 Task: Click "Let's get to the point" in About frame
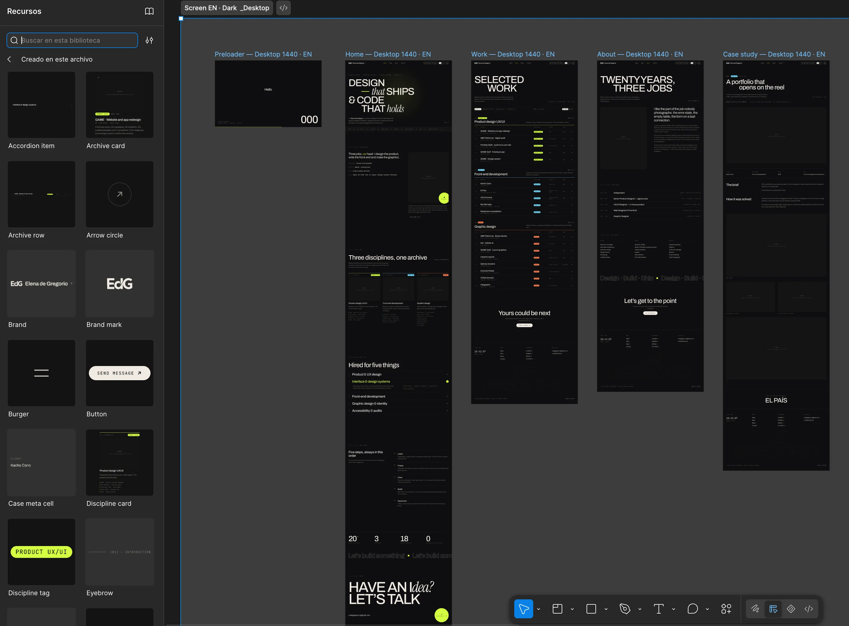click(650, 301)
